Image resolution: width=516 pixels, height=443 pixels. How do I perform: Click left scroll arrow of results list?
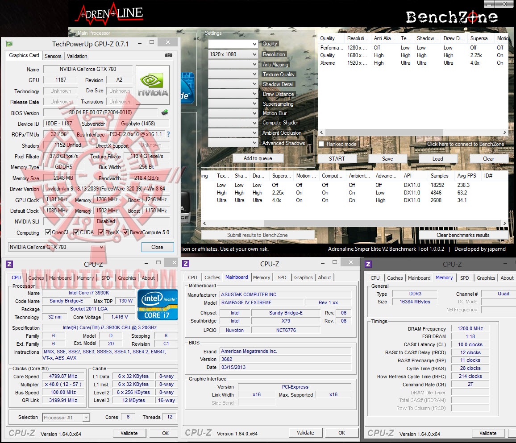click(x=204, y=224)
